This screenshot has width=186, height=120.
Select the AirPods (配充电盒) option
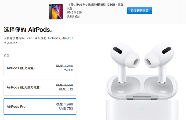[40, 68]
